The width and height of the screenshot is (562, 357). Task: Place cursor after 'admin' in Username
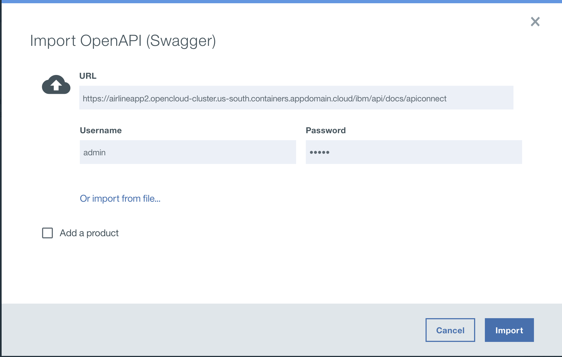107,153
